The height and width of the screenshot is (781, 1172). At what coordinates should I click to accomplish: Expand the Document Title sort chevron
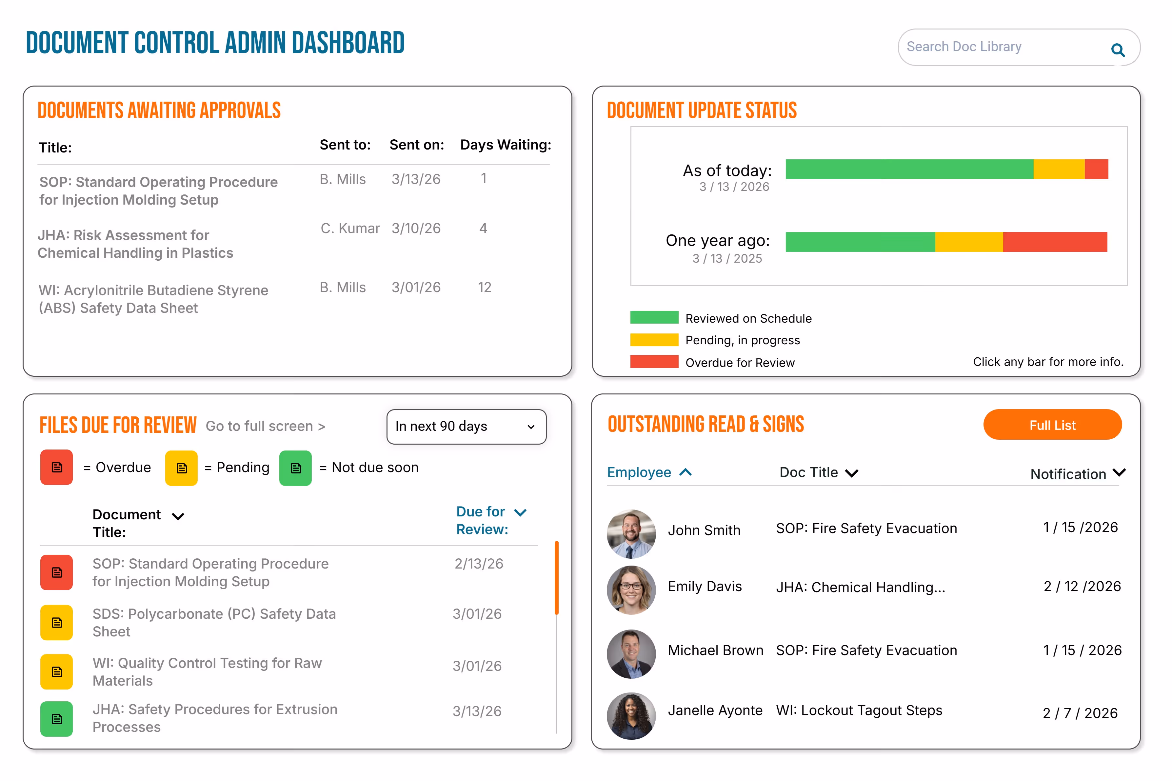tap(178, 516)
